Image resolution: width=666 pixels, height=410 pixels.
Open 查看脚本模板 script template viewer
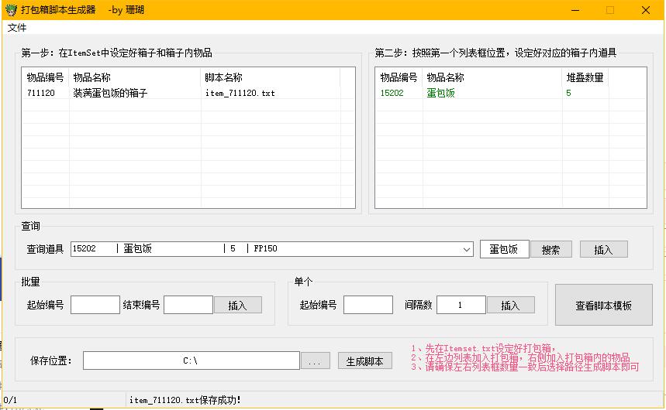pyautogui.click(x=603, y=305)
